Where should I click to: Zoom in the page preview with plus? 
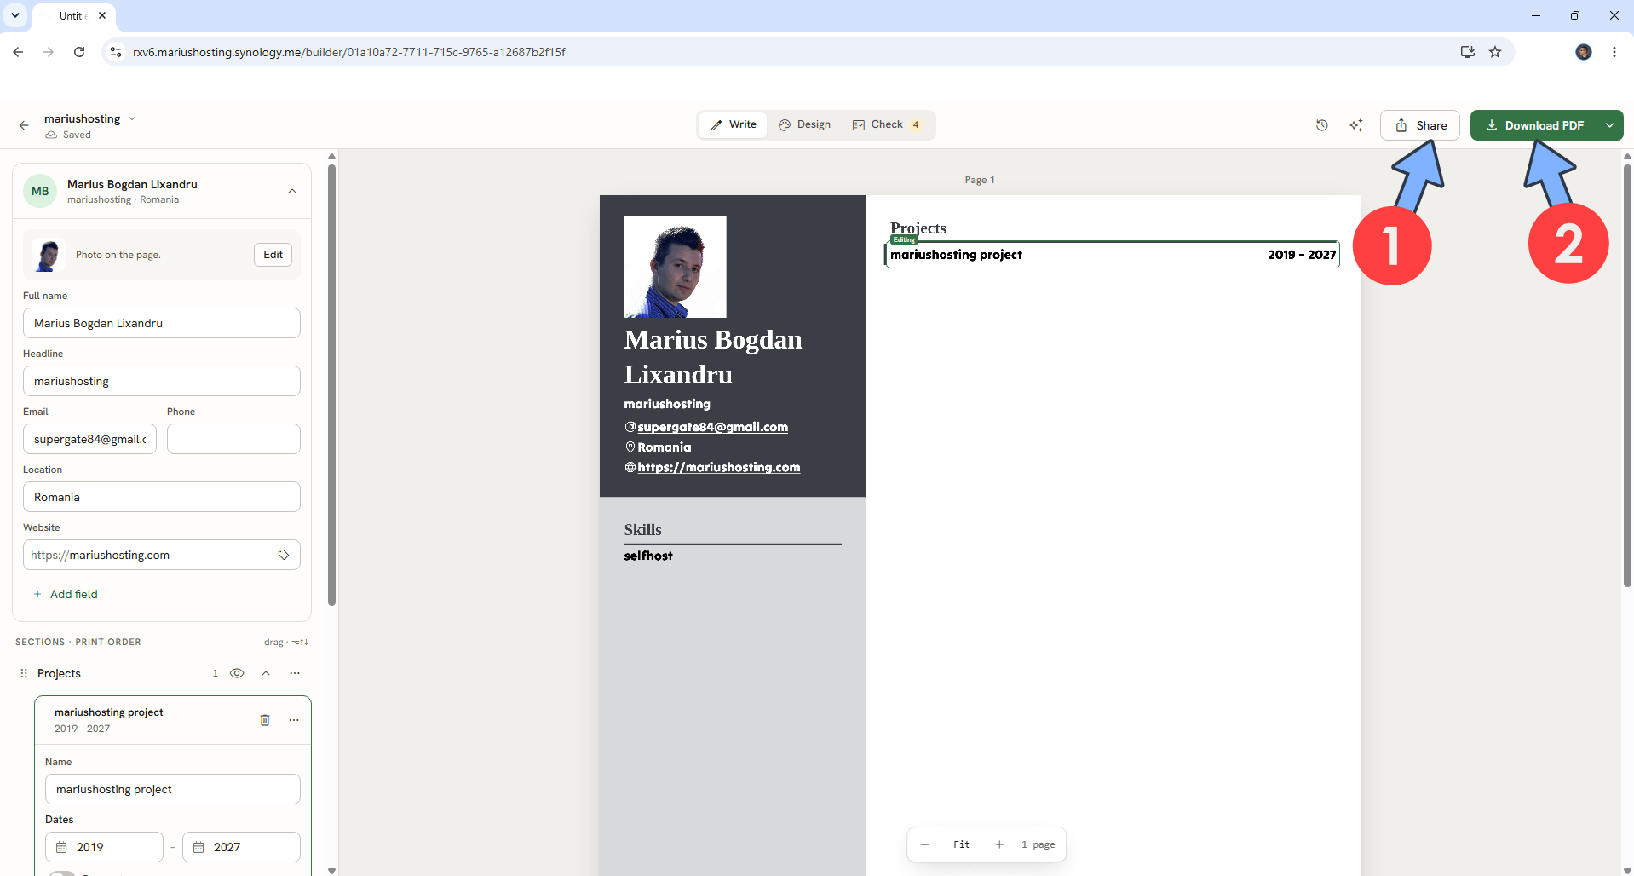coord(999,844)
